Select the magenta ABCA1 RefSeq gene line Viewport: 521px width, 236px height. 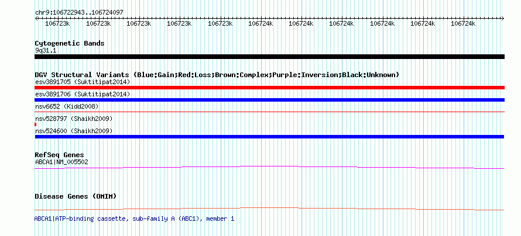point(269,168)
